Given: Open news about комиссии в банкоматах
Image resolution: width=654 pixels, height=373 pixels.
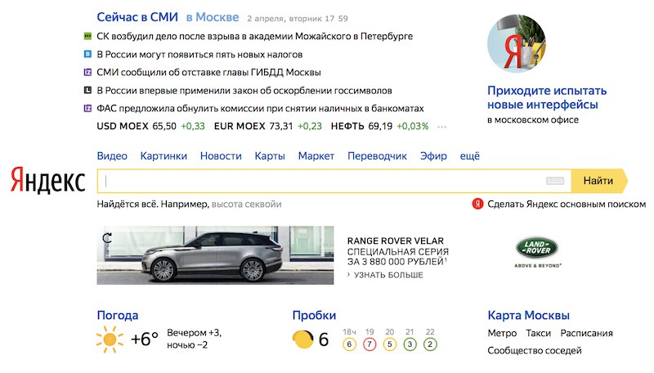Looking at the screenshot, I should pyautogui.click(x=260, y=109).
